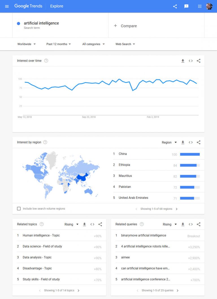
Task: Go to next page of related topics
Action: 79,291
